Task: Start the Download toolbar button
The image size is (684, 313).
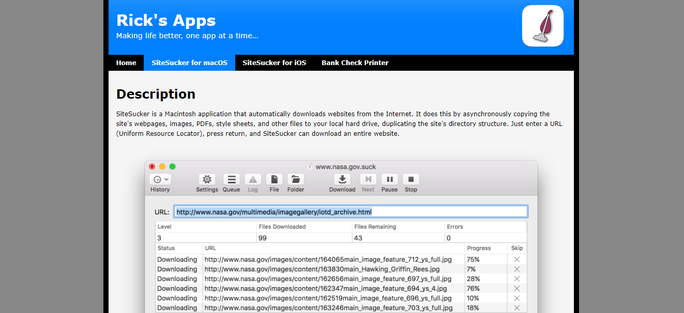Action: [342, 179]
